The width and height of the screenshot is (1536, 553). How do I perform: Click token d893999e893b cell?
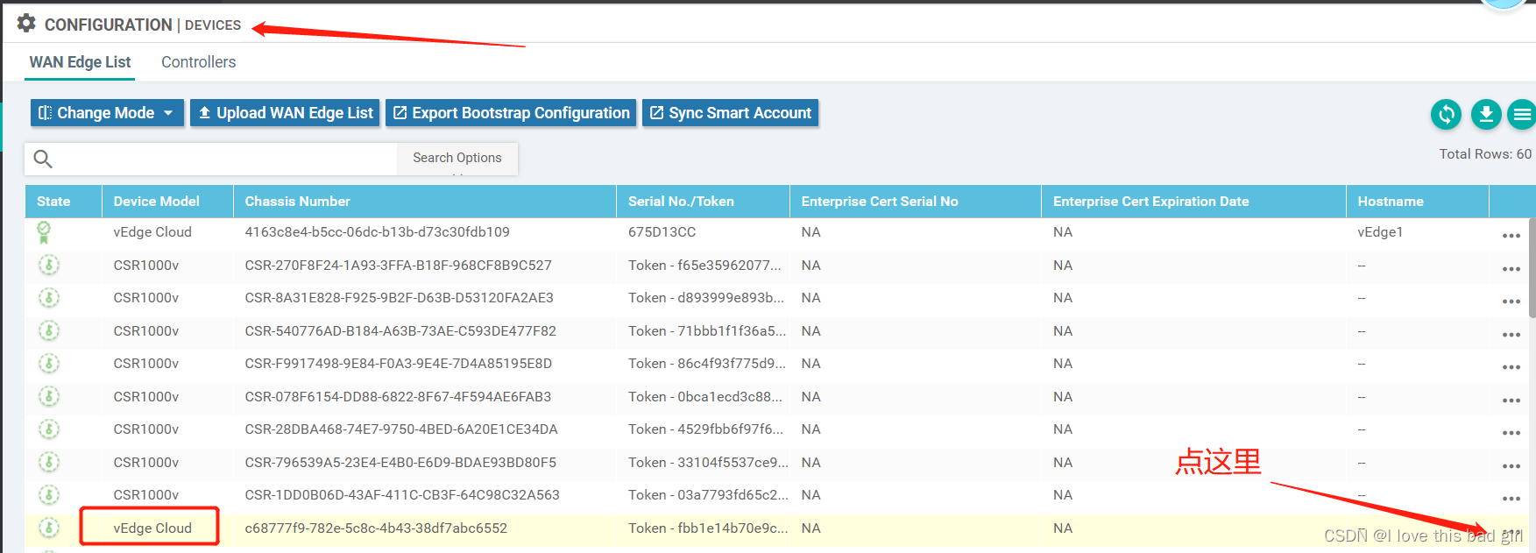706,298
